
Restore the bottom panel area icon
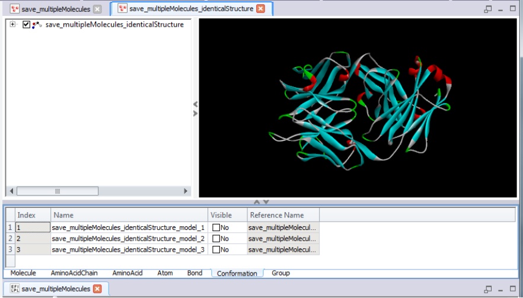pyautogui.click(x=487, y=289)
